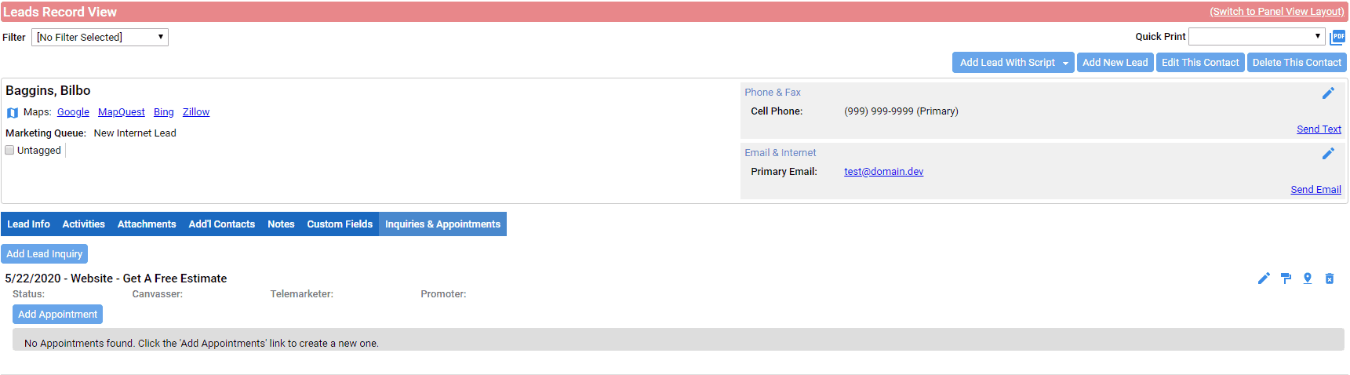Open the Zillow maps link
The width and height of the screenshot is (1350, 375).
point(196,112)
